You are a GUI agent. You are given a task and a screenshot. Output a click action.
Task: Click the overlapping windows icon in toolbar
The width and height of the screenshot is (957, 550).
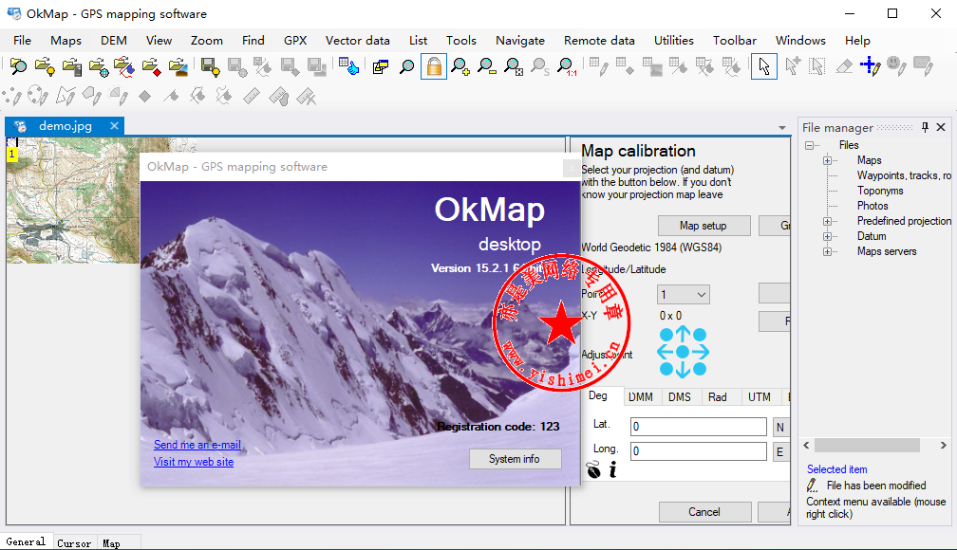click(x=380, y=66)
